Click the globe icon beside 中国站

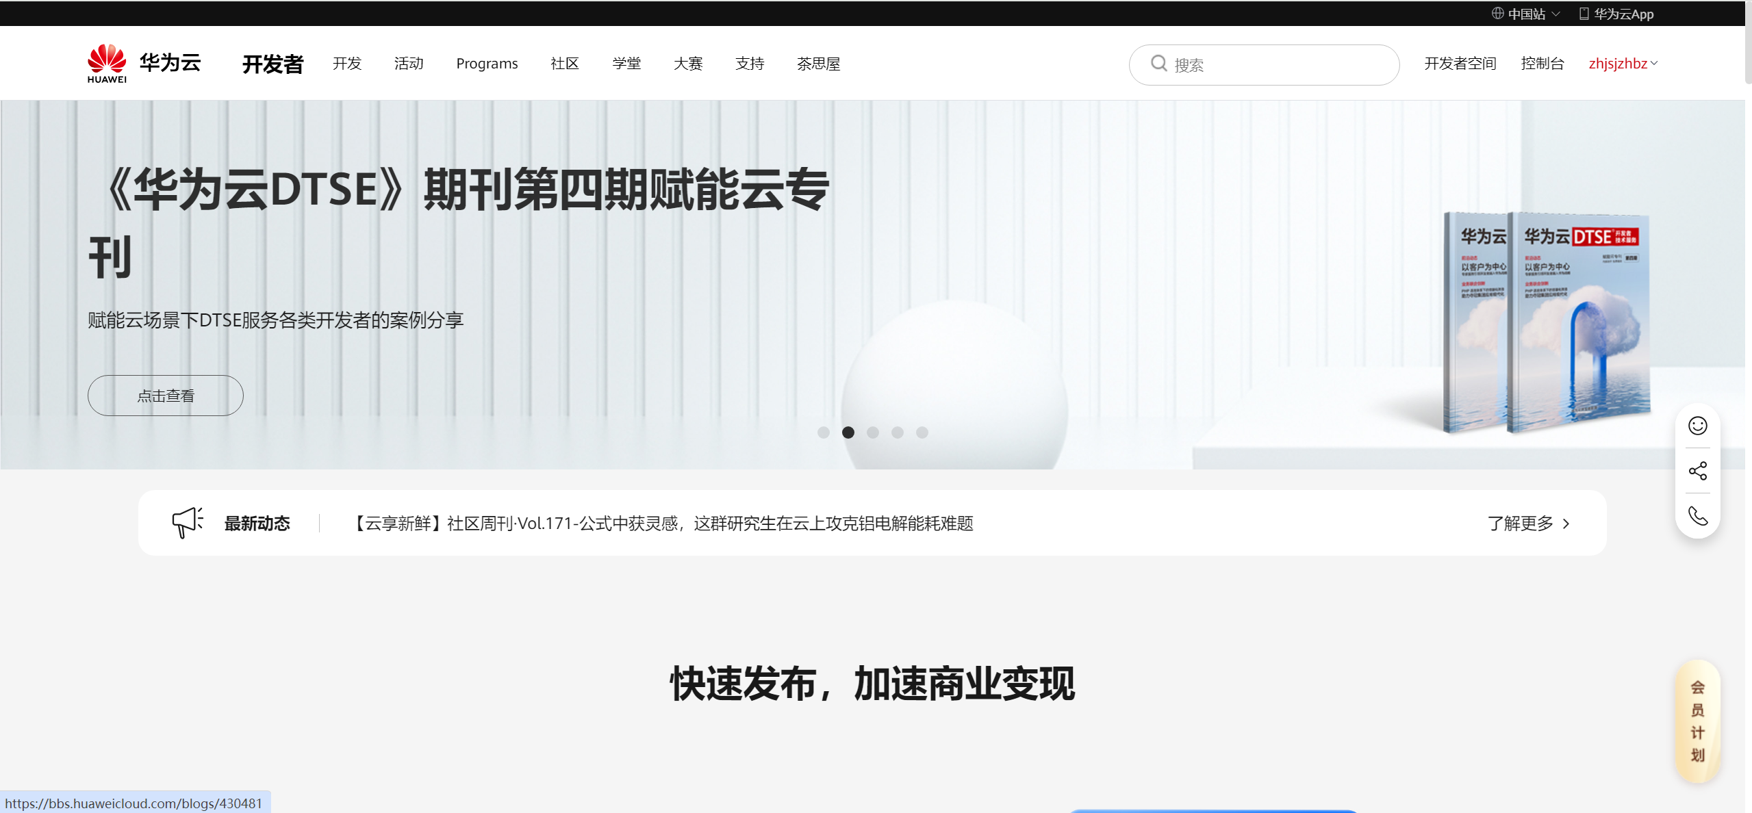coord(1497,13)
